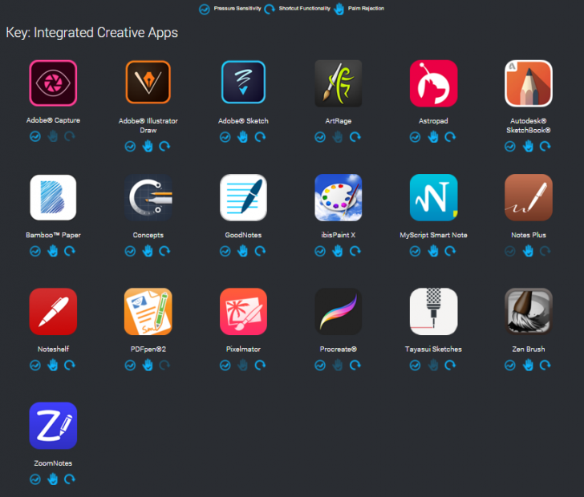Click the Pressure Sensitivity legend icon at top
584x497 pixels.
point(204,9)
